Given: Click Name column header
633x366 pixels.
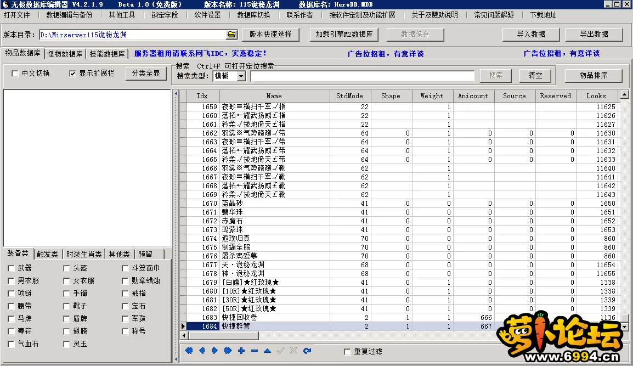Looking at the screenshot, I should tap(274, 96).
